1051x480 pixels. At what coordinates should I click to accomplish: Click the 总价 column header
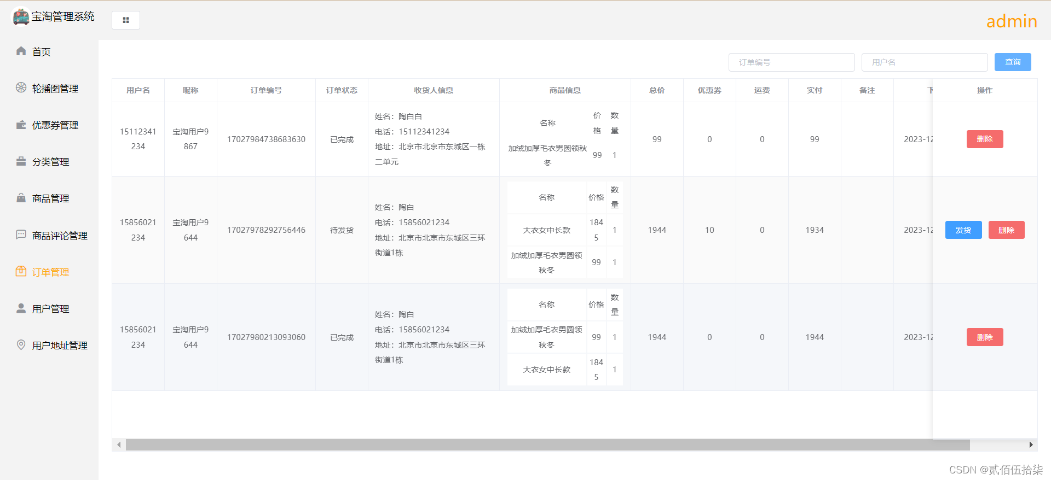657,90
